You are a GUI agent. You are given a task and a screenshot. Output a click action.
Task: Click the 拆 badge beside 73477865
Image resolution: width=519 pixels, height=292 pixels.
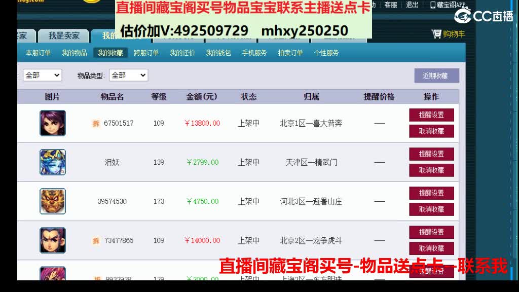tap(96, 240)
